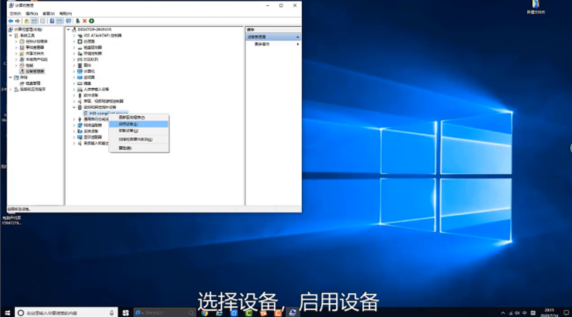Toggle the show/hide action pane toolbar icon

pos(59,21)
